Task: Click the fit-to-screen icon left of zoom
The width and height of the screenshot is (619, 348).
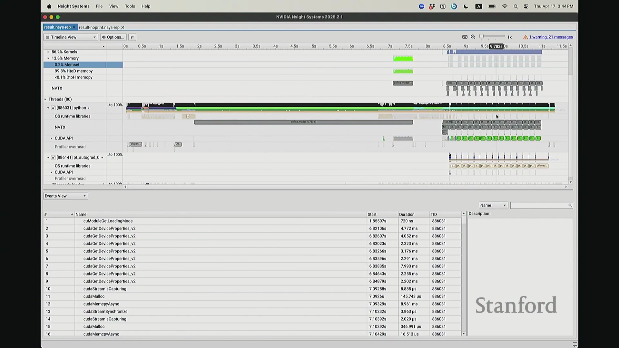Action: [x=465, y=37]
